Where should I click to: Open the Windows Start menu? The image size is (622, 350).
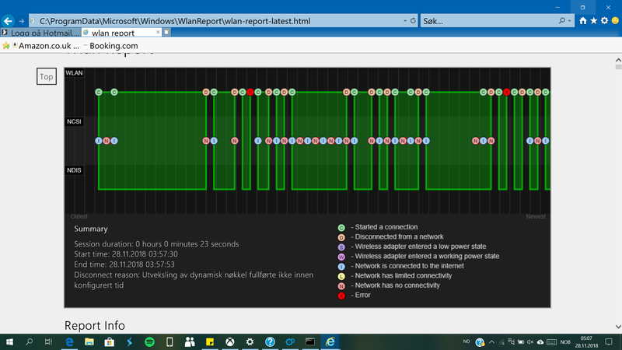tap(9, 341)
